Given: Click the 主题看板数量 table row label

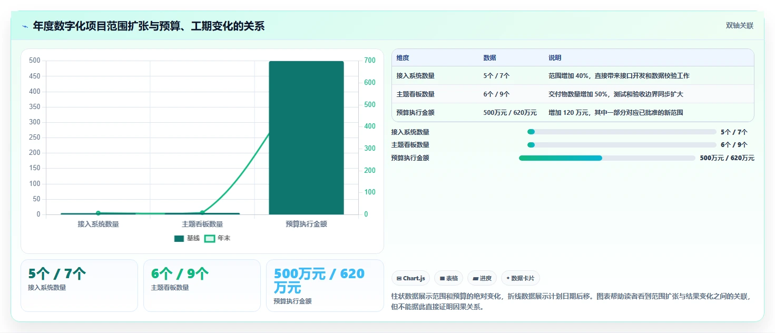Looking at the screenshot, I should pyautogui.click(x=416, y=94).
